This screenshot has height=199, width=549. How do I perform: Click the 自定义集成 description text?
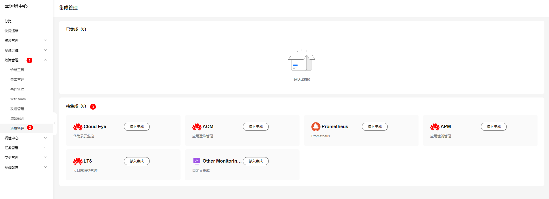coord(201,171)
